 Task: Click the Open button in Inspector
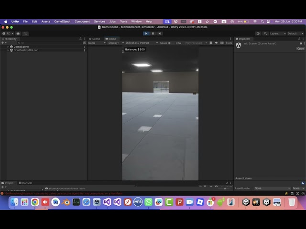tap(300, 49)
